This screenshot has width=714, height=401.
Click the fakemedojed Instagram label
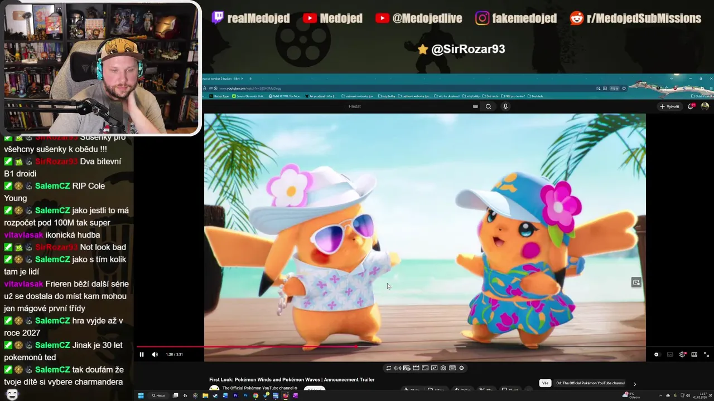(516, 18)
